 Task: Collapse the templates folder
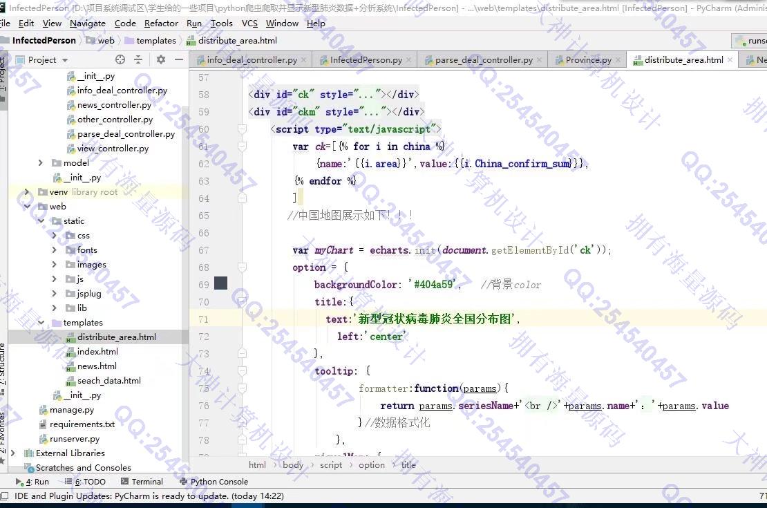(x=41, y=323)
